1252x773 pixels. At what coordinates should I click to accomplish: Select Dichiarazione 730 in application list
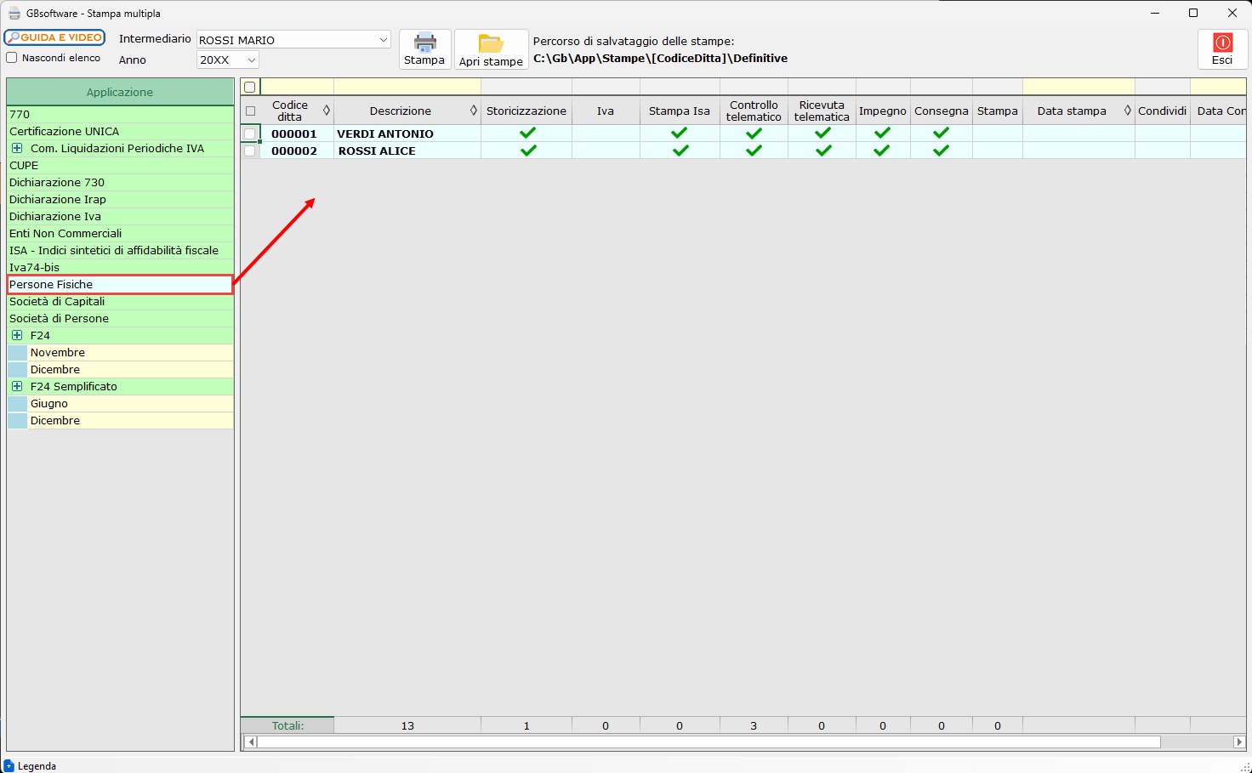(x=57, y=182)
